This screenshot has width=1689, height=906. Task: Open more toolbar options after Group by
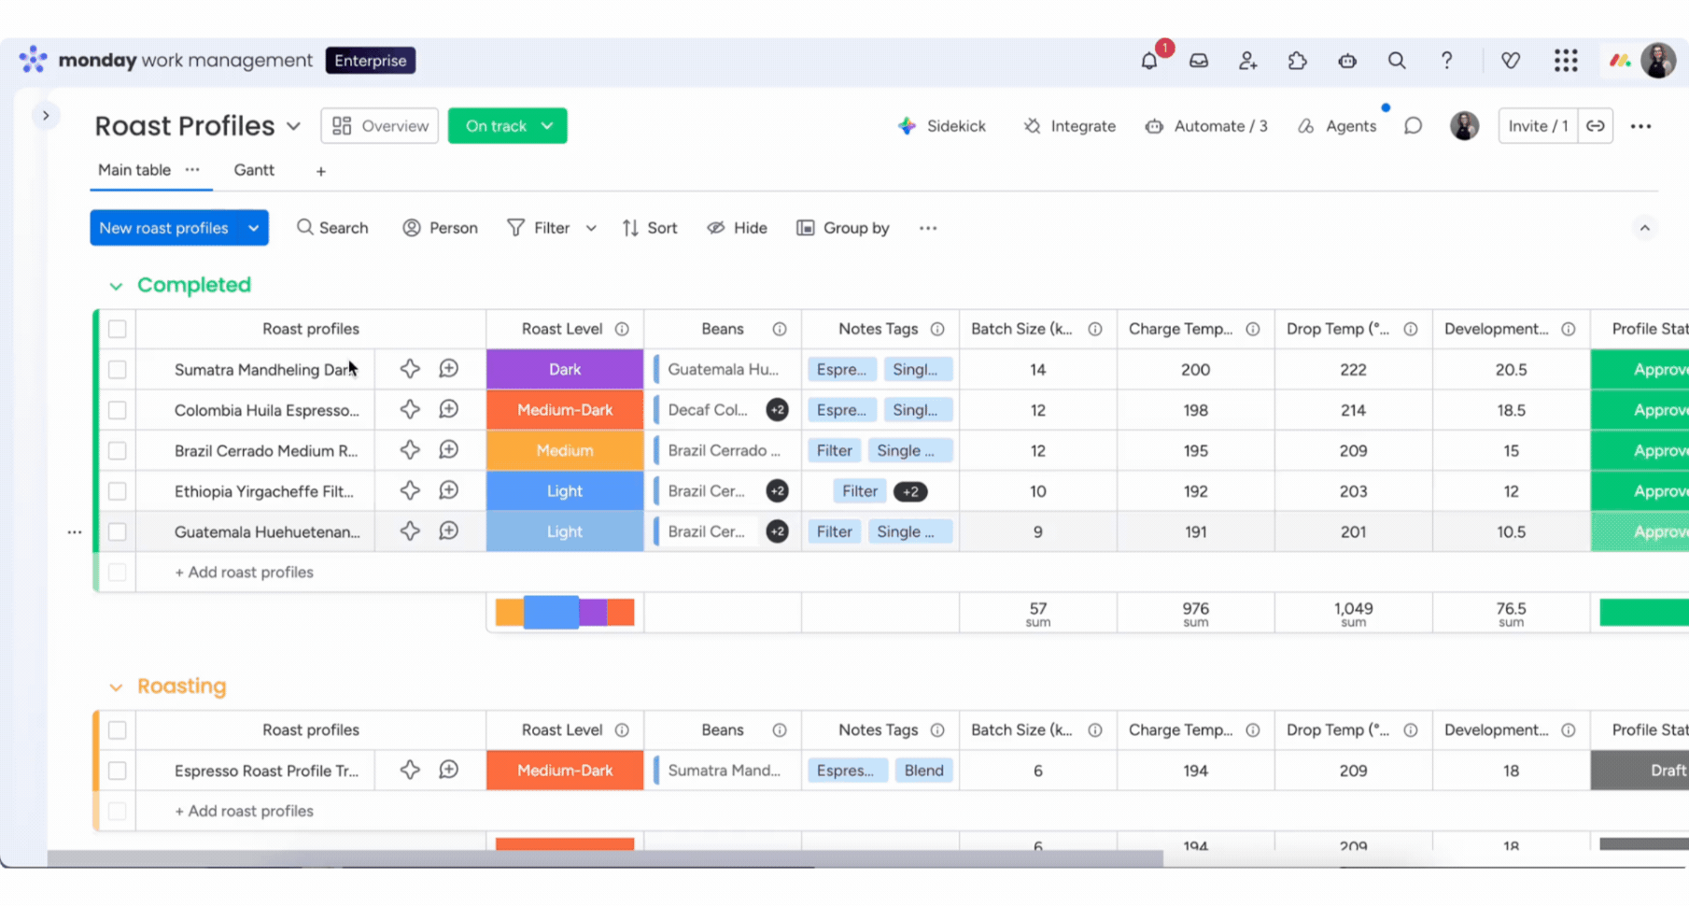point(927,228)
